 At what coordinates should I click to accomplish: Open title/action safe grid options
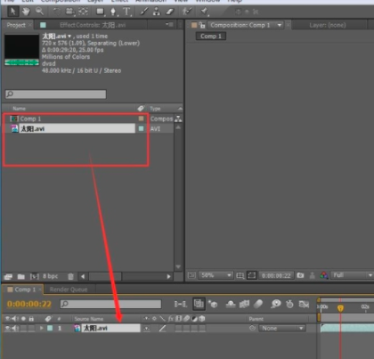(x=240, y=275)
